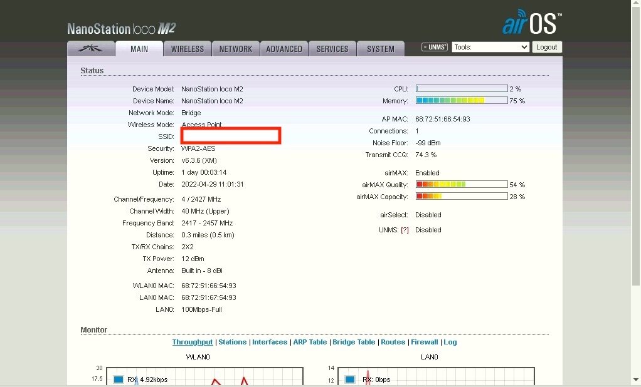Select the Throughput monitor link
The height and width of the screenshot is (387, 641).
(x=193, y=342)
